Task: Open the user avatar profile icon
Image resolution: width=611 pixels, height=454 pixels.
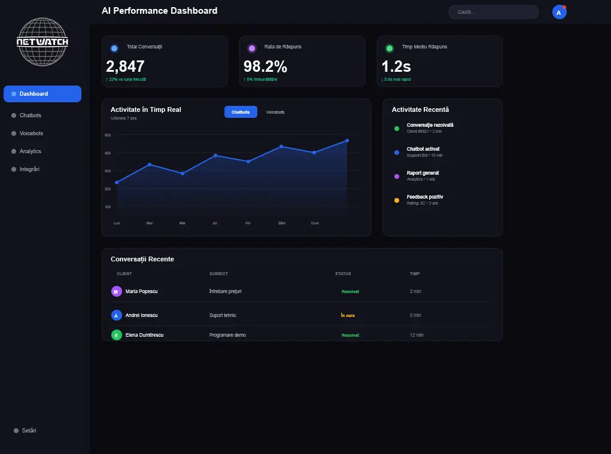Action: (x=559, y=13)
